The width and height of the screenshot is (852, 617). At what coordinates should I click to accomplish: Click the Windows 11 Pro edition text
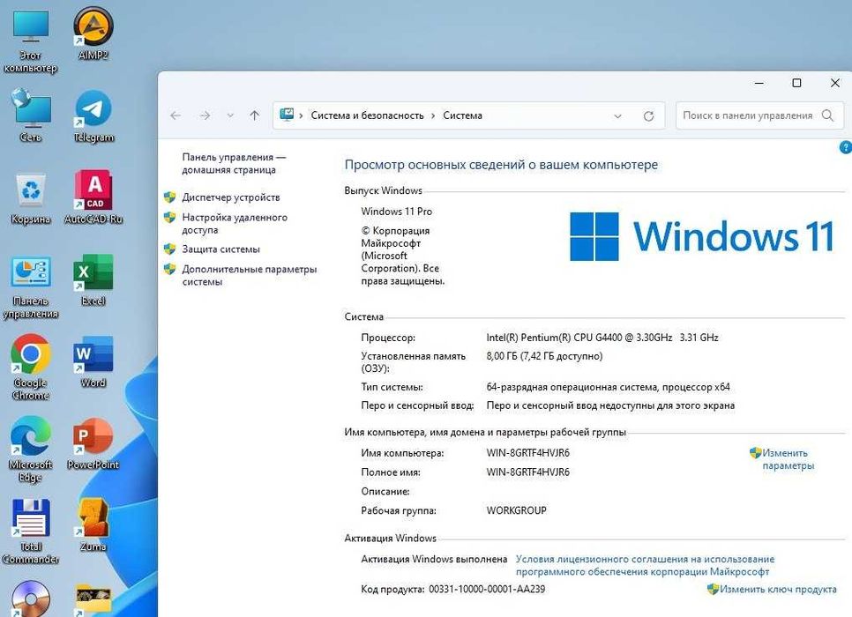tap(397, 212)
